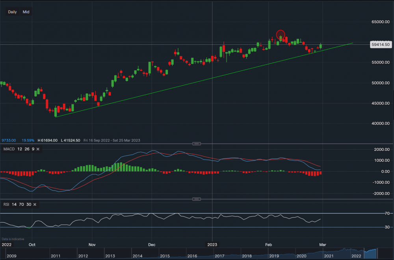Click the Data is indicative label
Image resolution: width=394 pixels, height=260 pixels.
click(12, 239)
